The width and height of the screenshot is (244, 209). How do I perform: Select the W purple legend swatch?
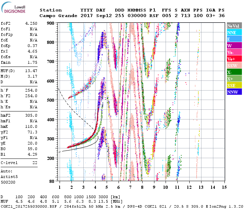tap(234, 46)
